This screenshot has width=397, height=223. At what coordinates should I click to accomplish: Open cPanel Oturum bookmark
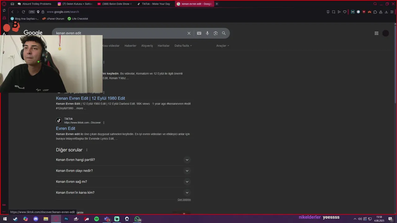click(53, 19)
